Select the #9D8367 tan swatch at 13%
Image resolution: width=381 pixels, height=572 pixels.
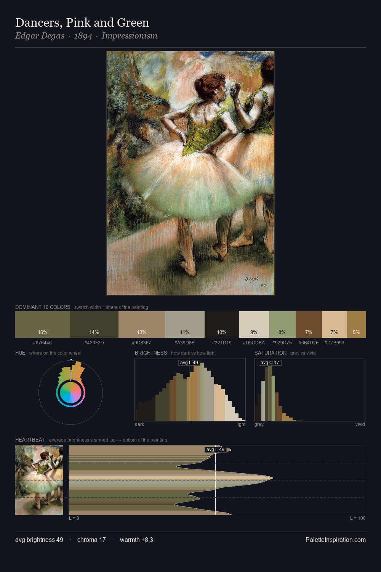pyautogui.click(x=142, y=325)
